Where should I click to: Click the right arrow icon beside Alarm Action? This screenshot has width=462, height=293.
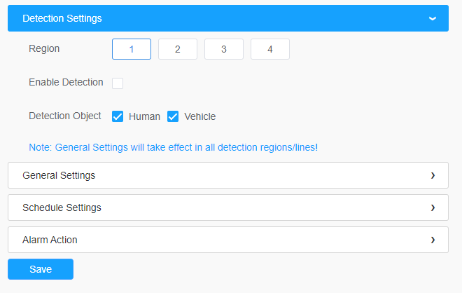[x=433, y=240]
